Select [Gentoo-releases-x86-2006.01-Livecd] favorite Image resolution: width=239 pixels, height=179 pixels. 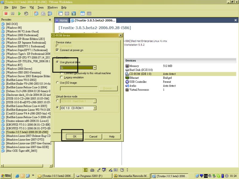coord(27,121)
